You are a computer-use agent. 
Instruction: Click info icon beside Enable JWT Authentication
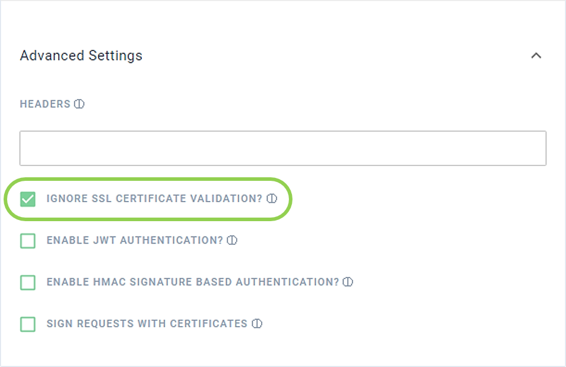tap(233, 240)
